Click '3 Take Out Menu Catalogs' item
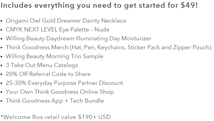This screenshot has height=121, width=214. pos(42,65)
